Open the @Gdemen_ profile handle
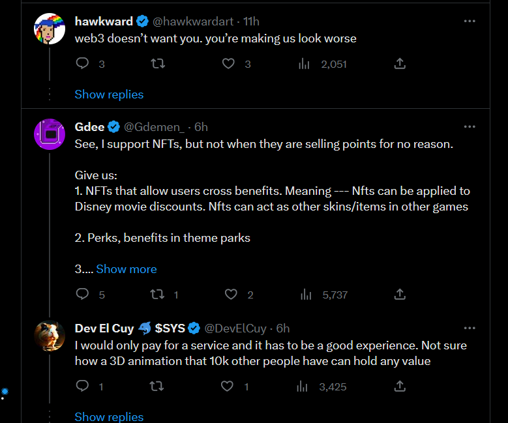 point(157,126)
